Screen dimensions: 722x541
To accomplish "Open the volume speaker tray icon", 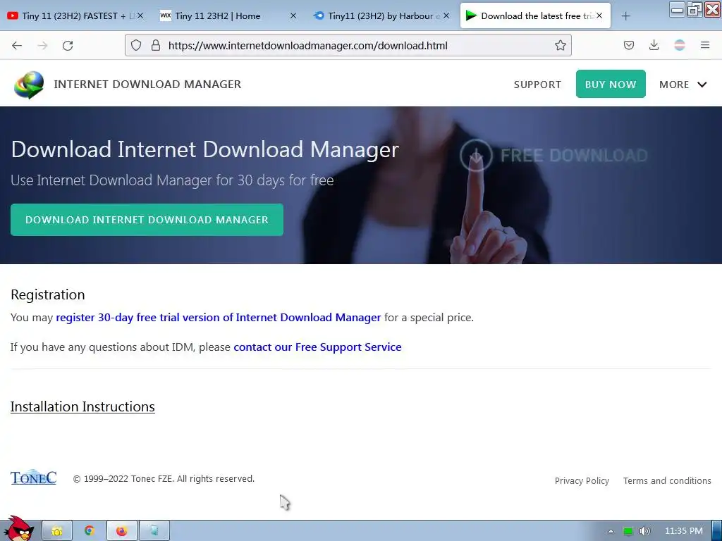I will coord(644,531).
